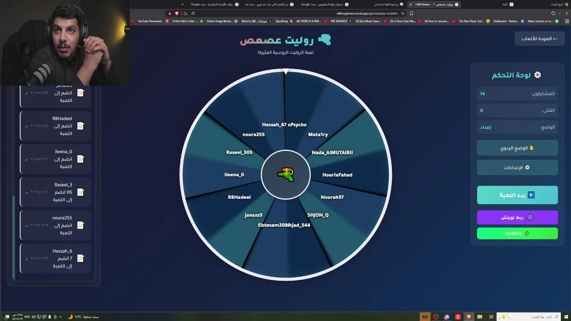Click the ileena_0 joined log entry
This screenshot has height=321, width=571.
click(55, 159)
